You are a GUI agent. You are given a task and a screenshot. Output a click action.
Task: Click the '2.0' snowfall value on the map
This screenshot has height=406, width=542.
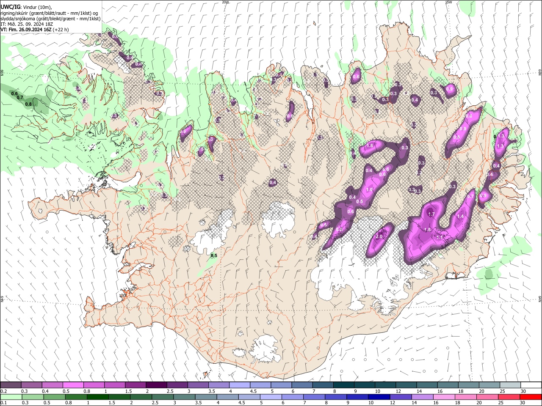(379, 237)
